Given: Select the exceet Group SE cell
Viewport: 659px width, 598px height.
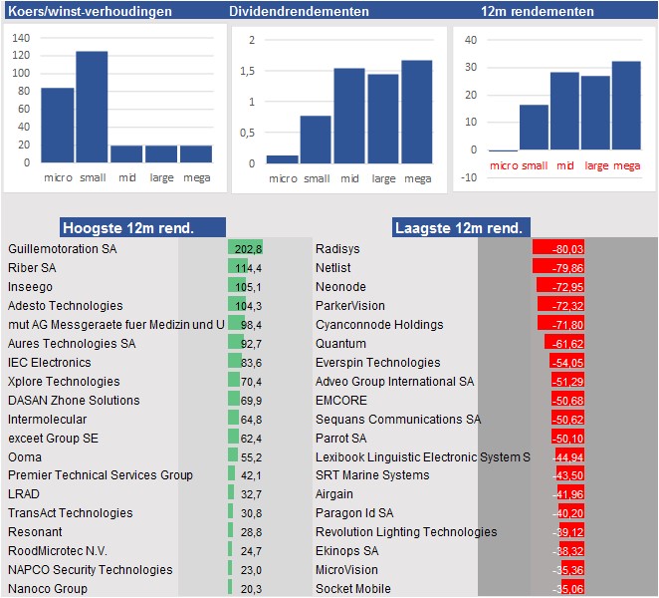Looking at the screenshot, I should (x=53, y=439).
